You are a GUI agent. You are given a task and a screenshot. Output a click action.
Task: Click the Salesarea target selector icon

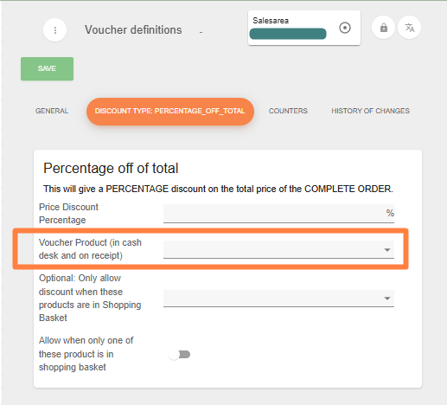pyautogui.click(x=345, y=28)
